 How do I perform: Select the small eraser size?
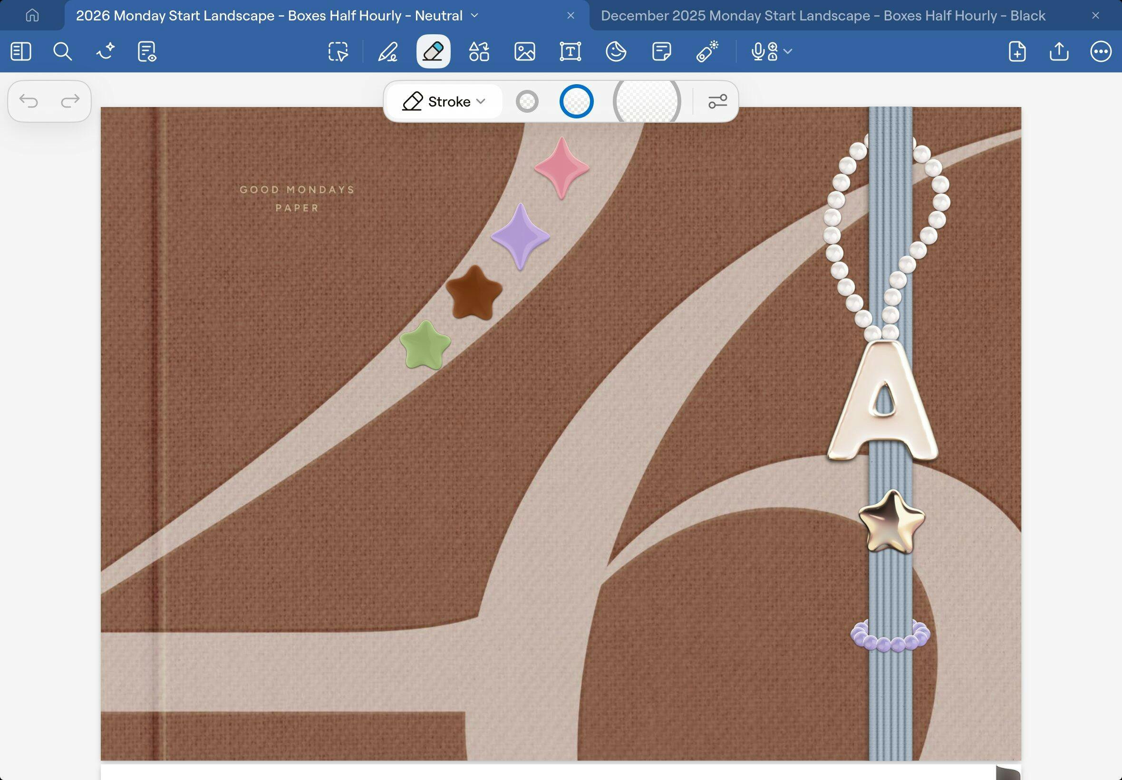tap(527, 102)
